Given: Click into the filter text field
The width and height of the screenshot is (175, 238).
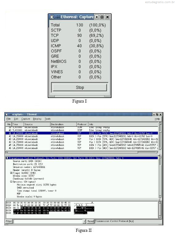Looking at the screenshot, I should [x=48, y=221].
